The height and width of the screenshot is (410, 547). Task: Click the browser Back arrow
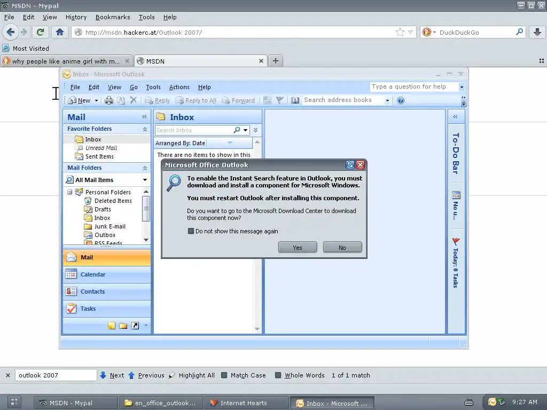11,32
